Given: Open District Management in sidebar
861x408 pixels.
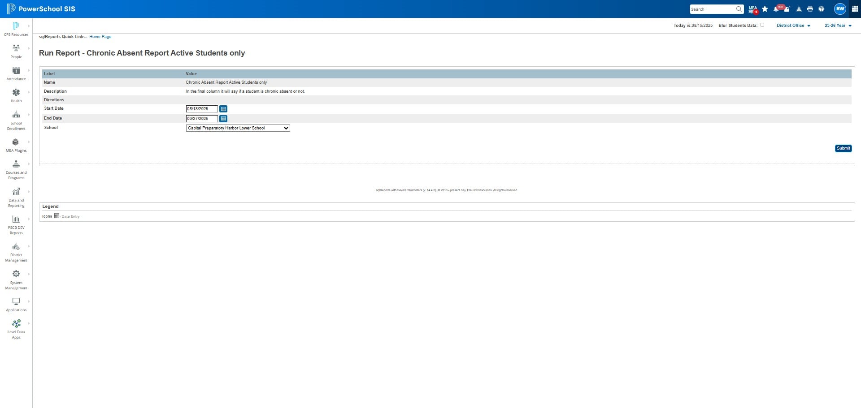Looking at the screenshot, I should click(x=16, y=252).
